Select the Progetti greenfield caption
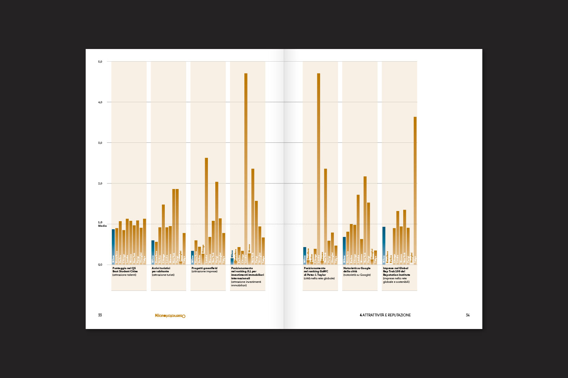Image resolution: width=568 pixels, height=378 pixels. [x=204, y=270]
